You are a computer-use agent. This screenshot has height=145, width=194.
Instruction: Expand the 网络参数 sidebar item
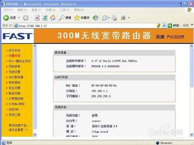pos(14,66)
